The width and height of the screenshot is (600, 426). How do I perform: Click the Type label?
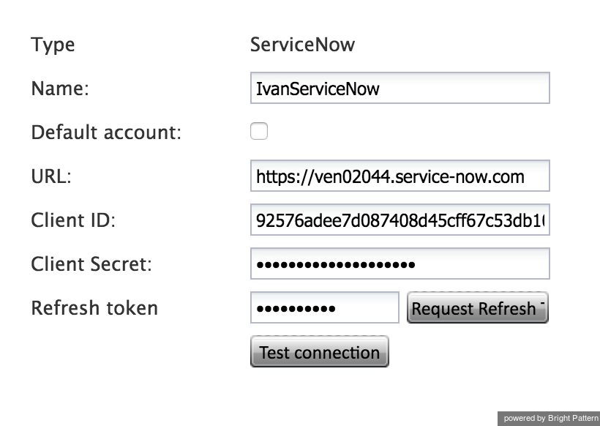53,45
